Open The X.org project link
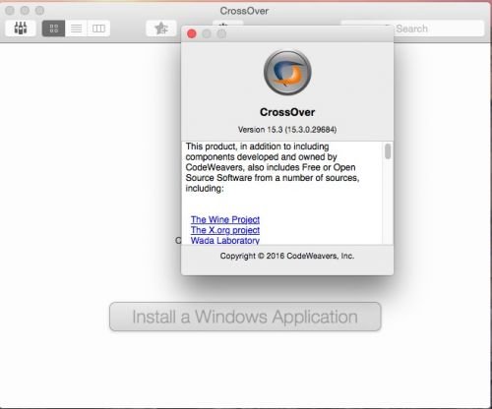Viewport: 492px width, 409px height. (x=225, y=230)
